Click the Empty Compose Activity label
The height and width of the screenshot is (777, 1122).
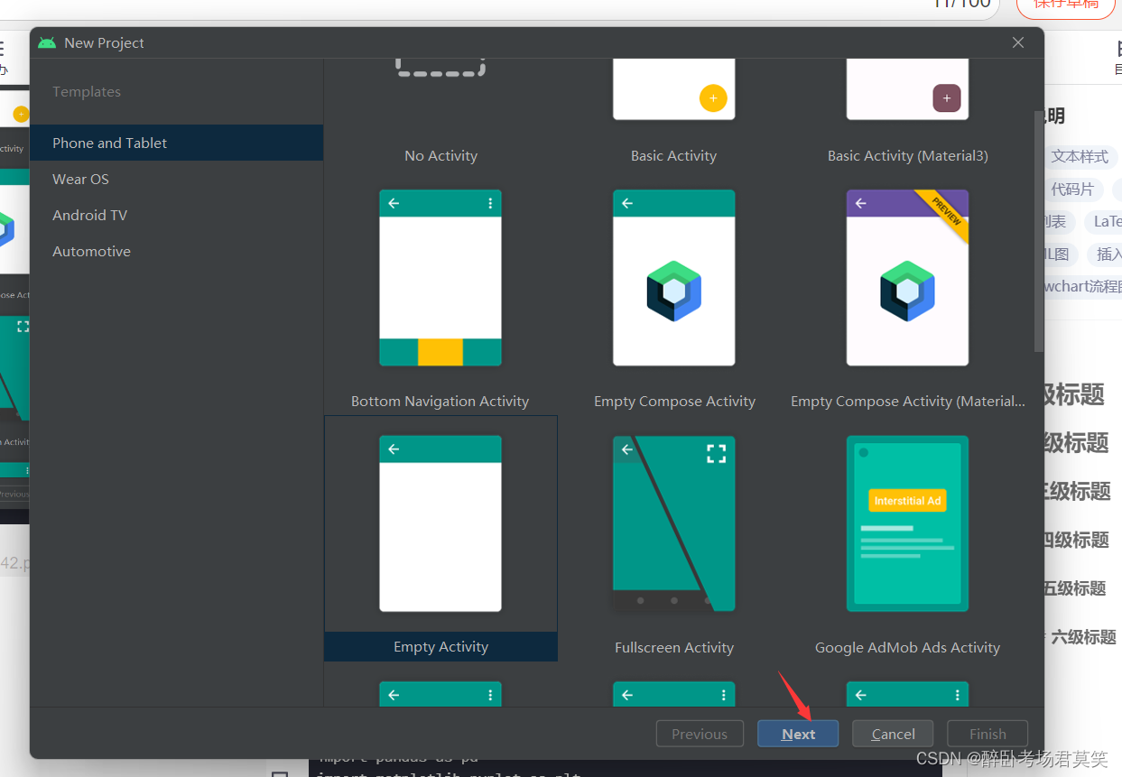tap(674, 401)
